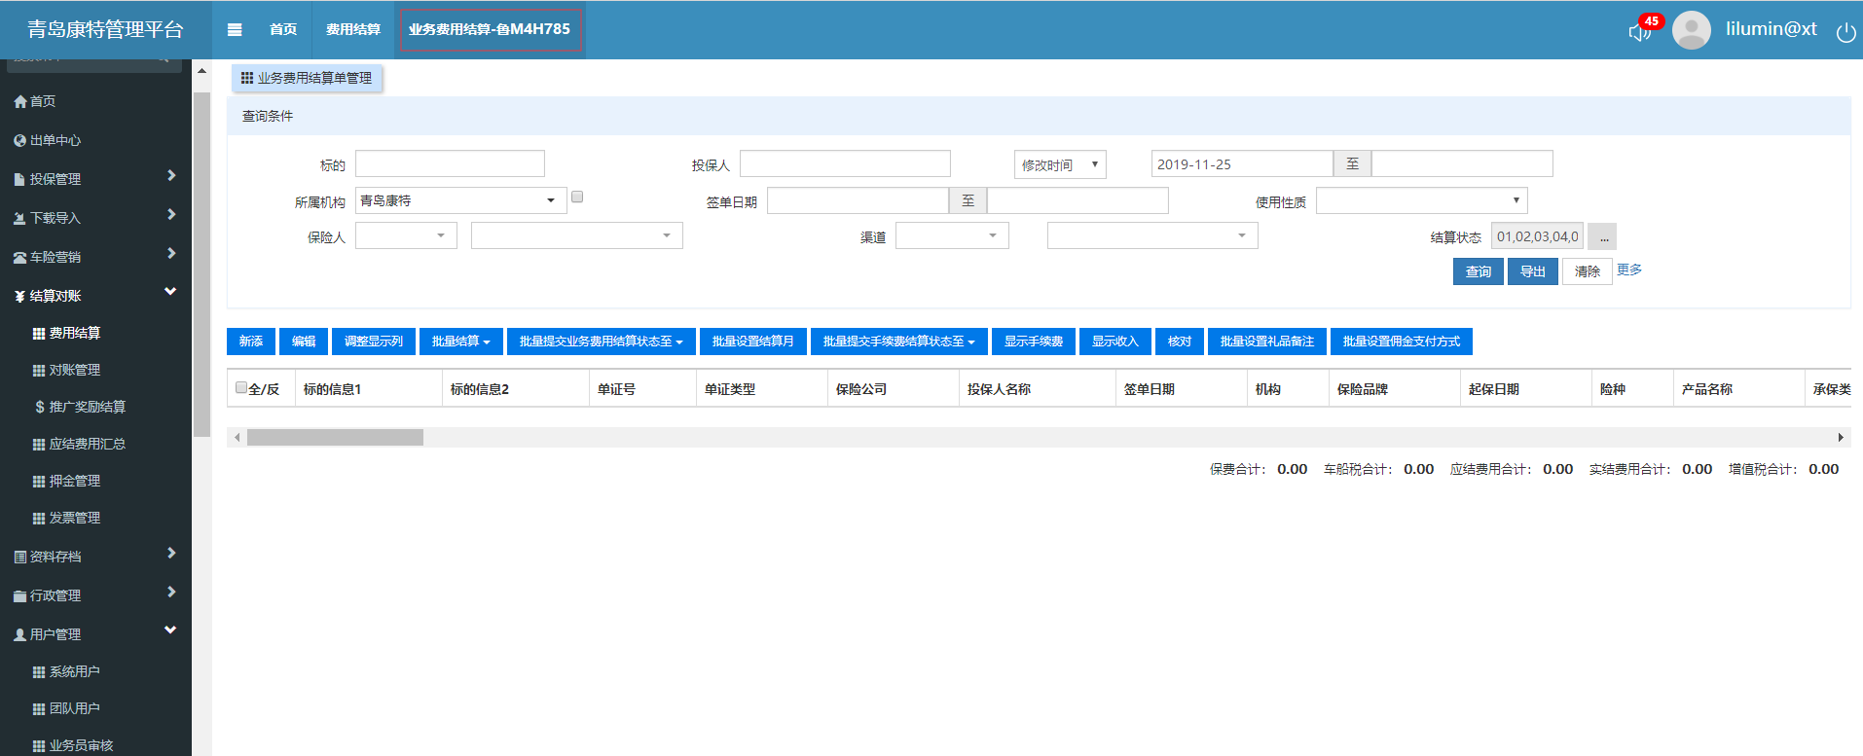Viewport: 1863px width, 756px height.
Task: Switch to the 费用结算 tab
Action: tap(352, 29)
